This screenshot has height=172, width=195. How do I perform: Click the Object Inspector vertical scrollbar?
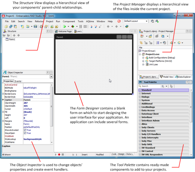[x=51, y=114]
